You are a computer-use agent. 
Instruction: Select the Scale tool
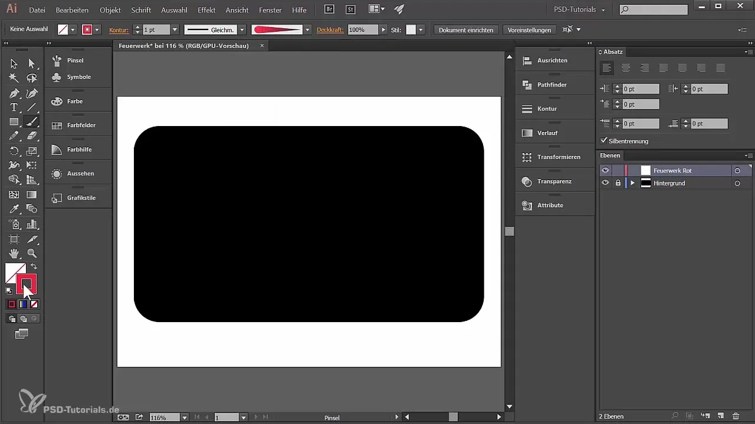pyautogui.click(x=32, y=151)
